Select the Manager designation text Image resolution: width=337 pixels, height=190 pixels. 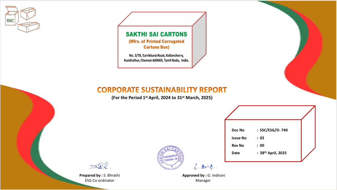tap(203, 180)
